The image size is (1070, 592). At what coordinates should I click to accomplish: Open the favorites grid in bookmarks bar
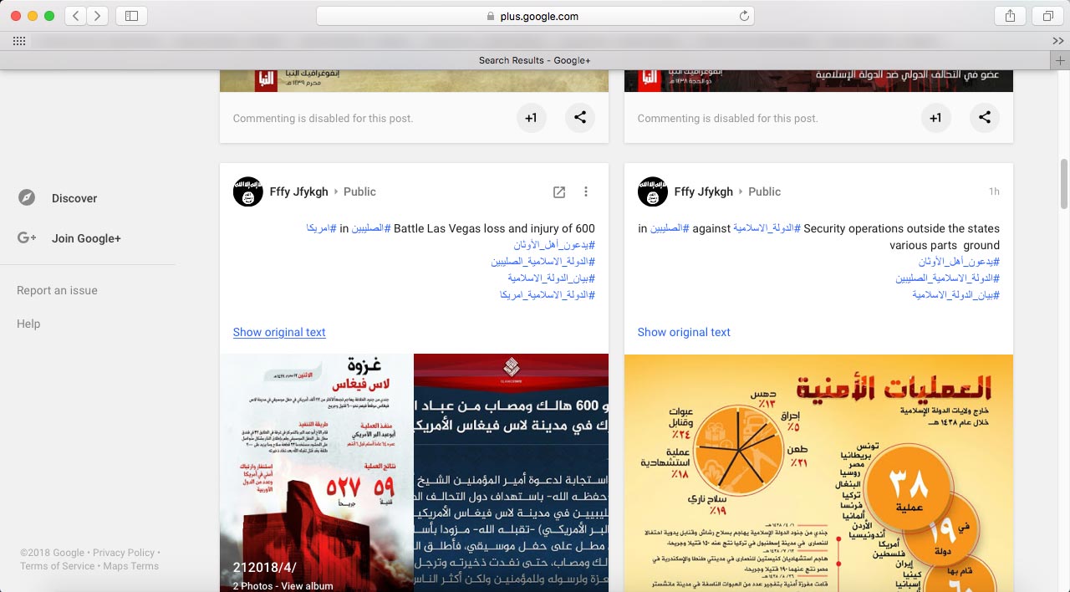(18, 41)
